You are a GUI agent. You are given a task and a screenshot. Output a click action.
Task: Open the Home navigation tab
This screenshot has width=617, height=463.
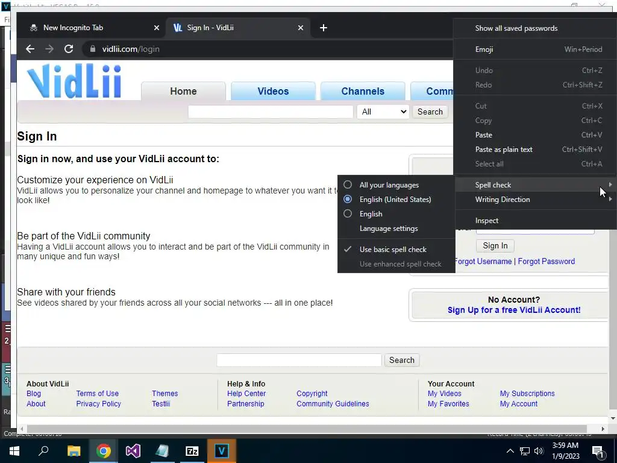(x=183, y=92)
